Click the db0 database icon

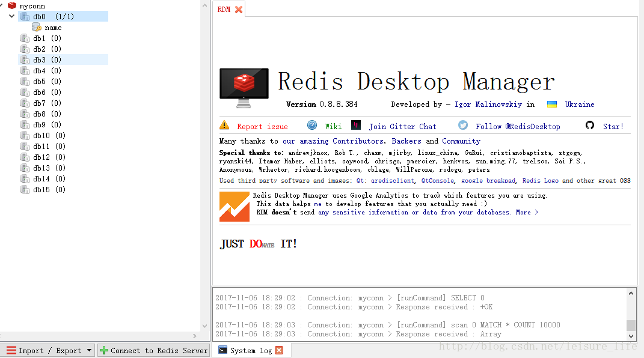[25, 16]
